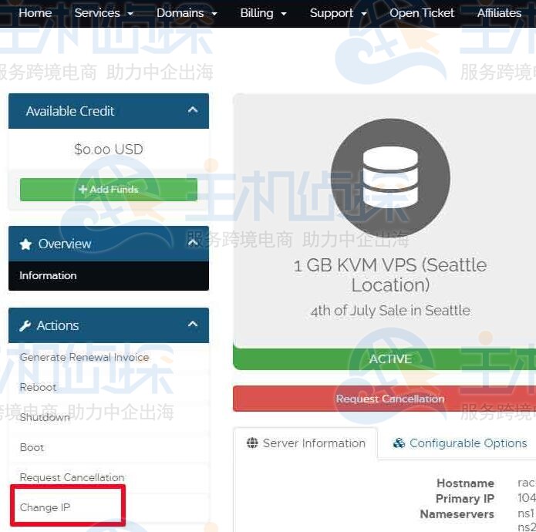Open the Services dropdown menu
Viewport: 536px width, 532px height.
click(103, 13)
